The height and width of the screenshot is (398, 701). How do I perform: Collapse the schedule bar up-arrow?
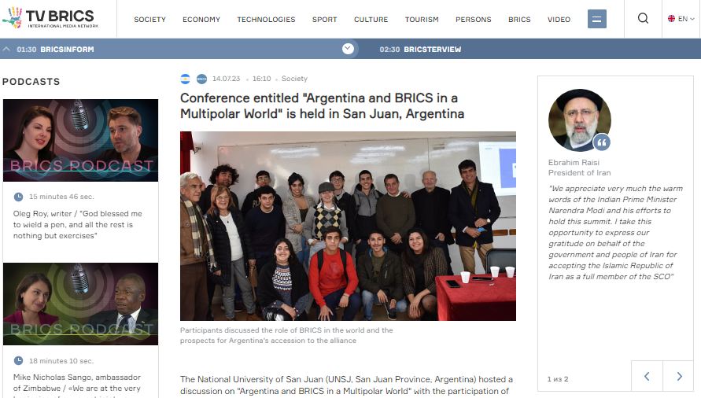[7, 50]
